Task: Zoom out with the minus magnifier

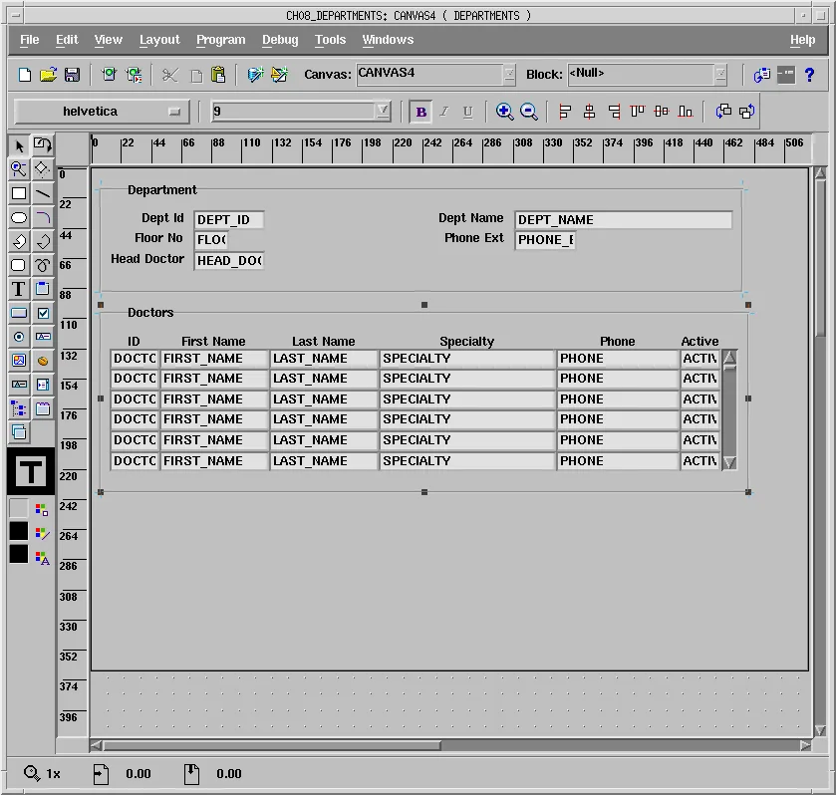Action: click(528, 112)
